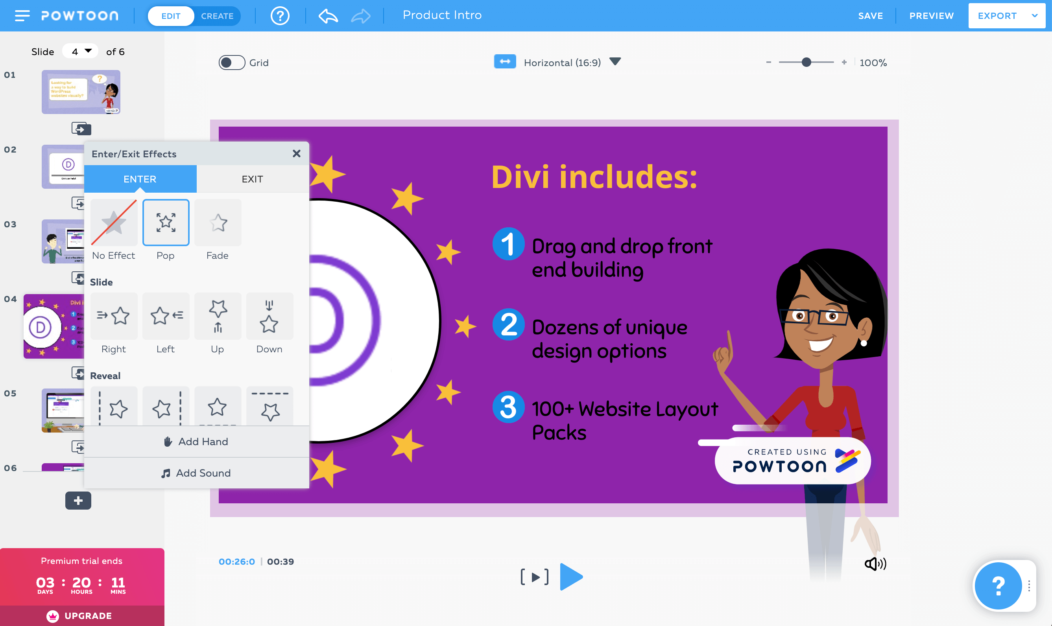This screenshot has height=626, width=1052.
Task: Toggle the Grid on
Action: coord(231,62)
